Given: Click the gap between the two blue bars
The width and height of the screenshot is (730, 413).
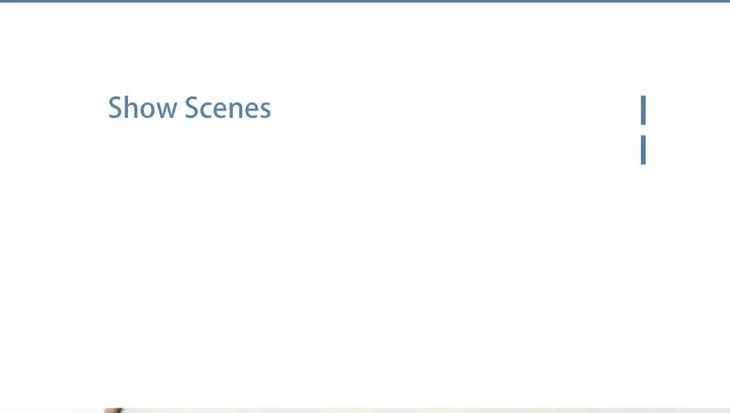Looking at the screenshot, I should click(643, 130).
